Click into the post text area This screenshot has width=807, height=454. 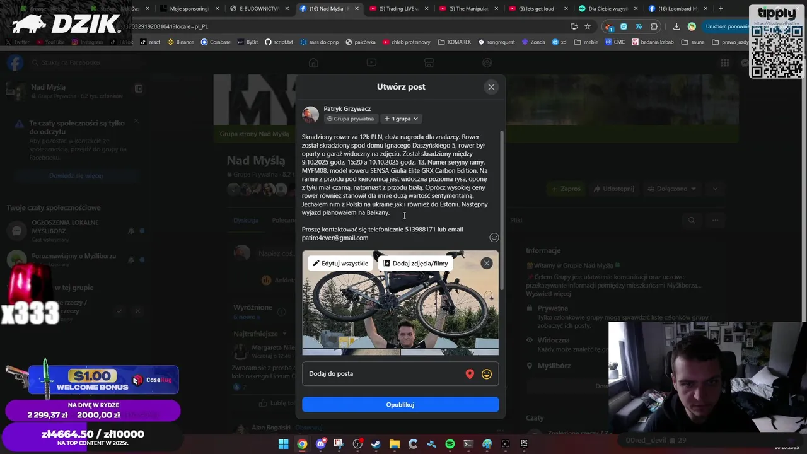(395, 187)
